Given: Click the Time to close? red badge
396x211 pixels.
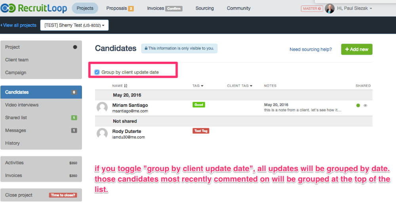Looking at the screenshot, I should [x=63, y=195].
